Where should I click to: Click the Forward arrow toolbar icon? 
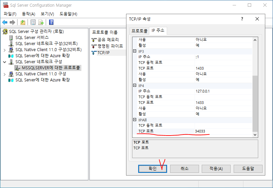(x=12, y=22)
